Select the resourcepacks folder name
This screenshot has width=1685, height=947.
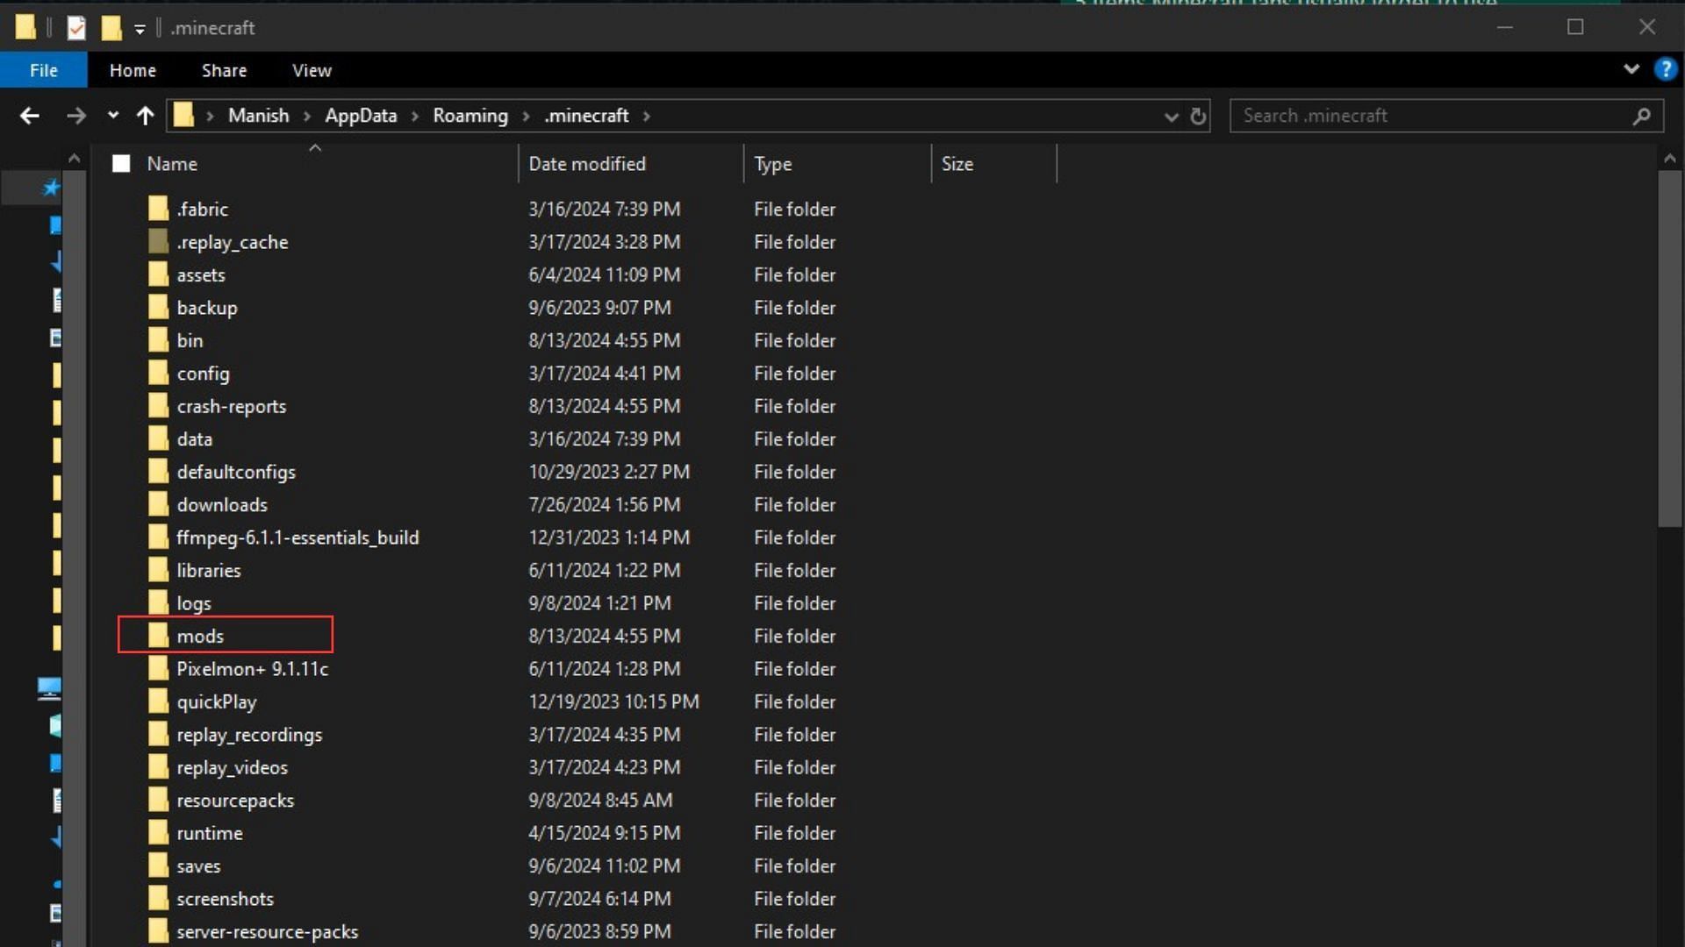click(x=235, y=801)
